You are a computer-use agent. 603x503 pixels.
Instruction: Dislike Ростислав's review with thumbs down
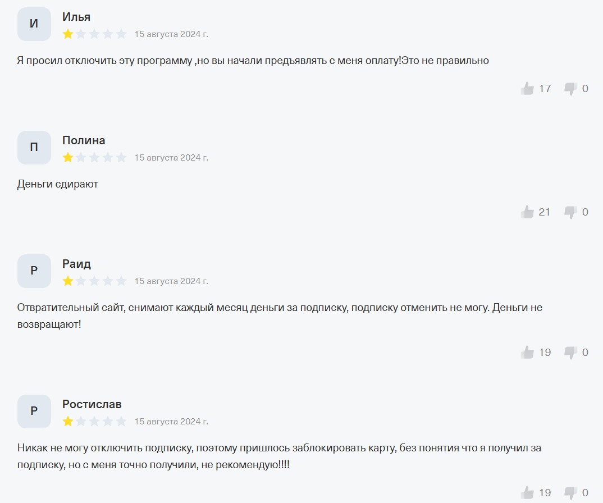pyautogui.click(x=570, y=493)
